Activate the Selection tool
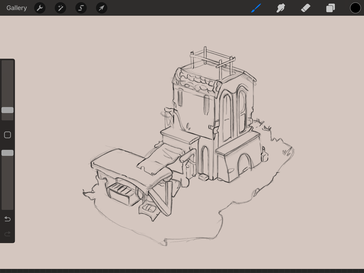The height and width of the screenshot is (273, 364). pos(81,8)
